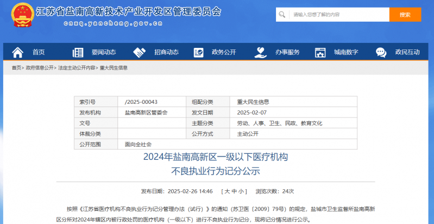The height and width of the screenshot is (224, 434).
Task: Click the handshake icon for 招商动态
Action: click(140, 52)
